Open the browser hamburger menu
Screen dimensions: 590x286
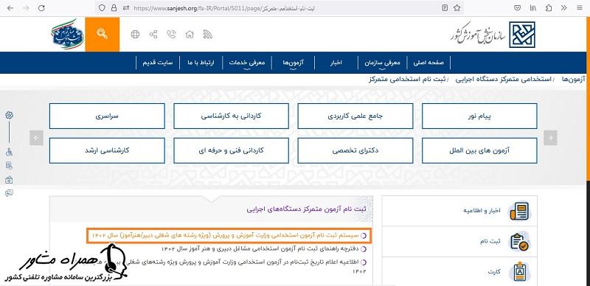pos(579,8)
